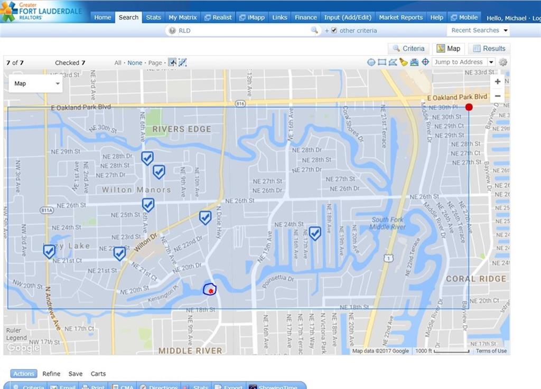The width and height of the screenshot is (541, 389).
Task: Zoom in on the map
Action: tap(497, 82)
